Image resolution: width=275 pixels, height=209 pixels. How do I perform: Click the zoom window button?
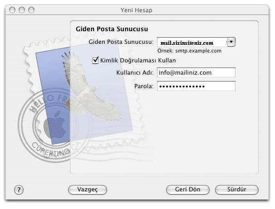click(31, 10)
